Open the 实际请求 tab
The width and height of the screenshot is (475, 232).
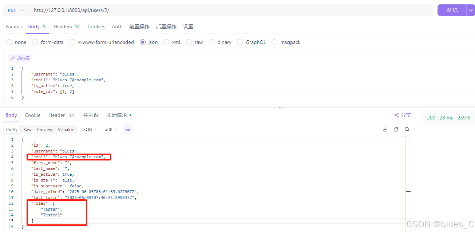point(119,115)
